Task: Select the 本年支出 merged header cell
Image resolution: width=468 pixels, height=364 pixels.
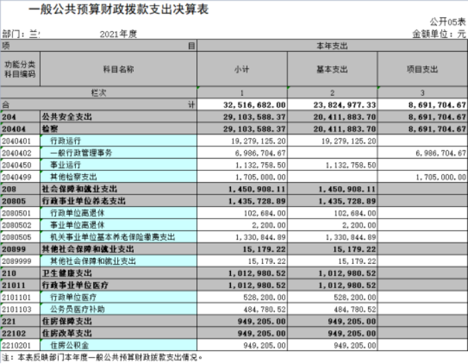Action: (332, 45)
